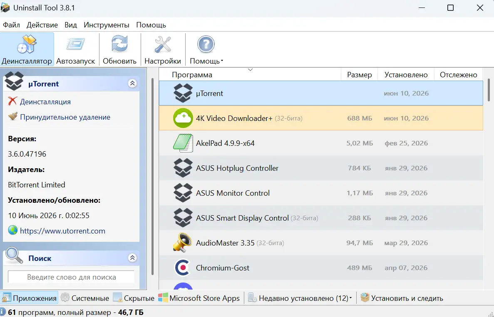494x317 pixels.
Task: Click the globe icon beside utorrent link
Action: coord(12,230)
